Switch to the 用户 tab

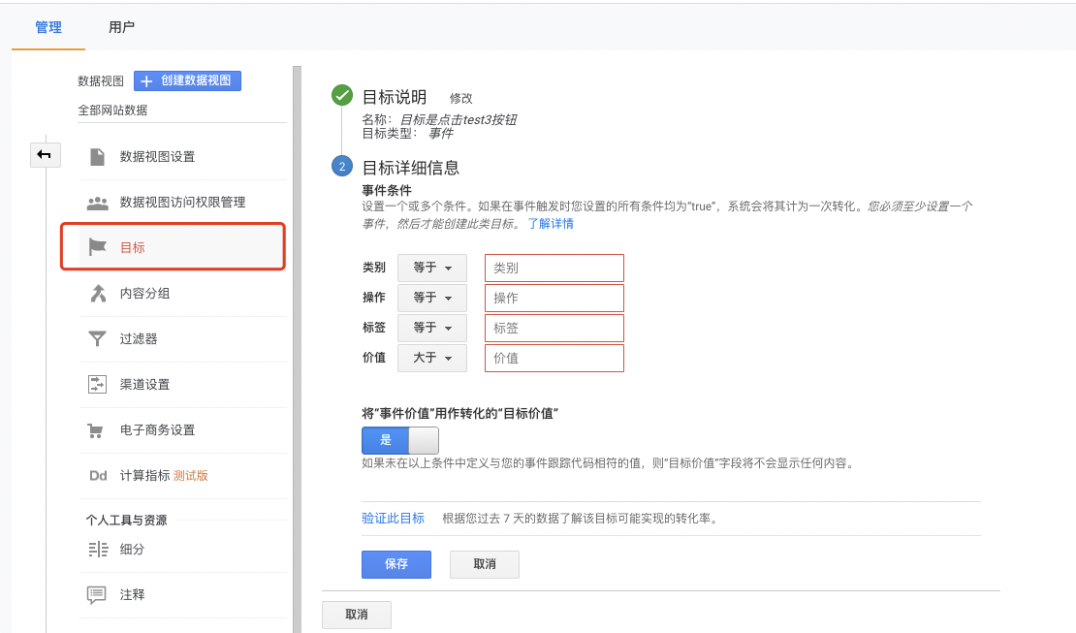click(x=122, y=27)
